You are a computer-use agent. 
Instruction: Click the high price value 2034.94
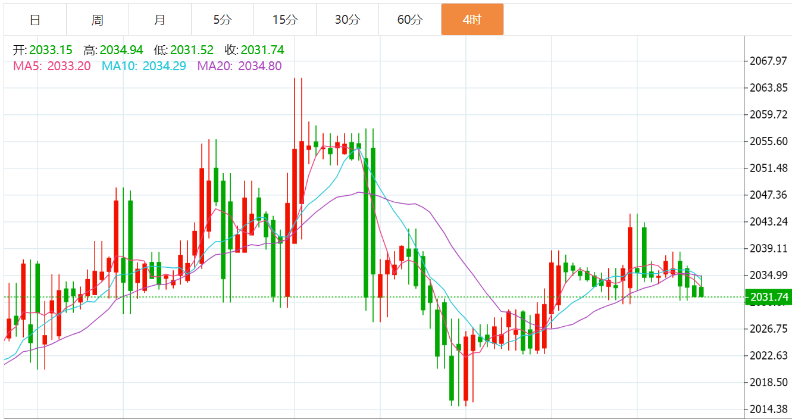121,50
